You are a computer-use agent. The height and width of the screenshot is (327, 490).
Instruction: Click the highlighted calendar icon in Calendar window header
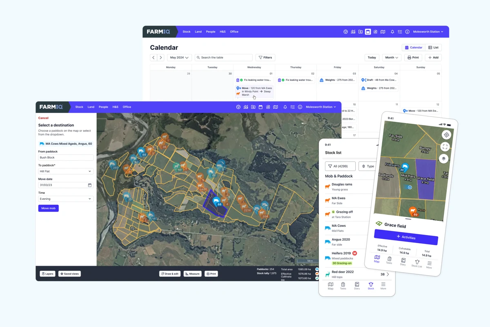[368, 32]
